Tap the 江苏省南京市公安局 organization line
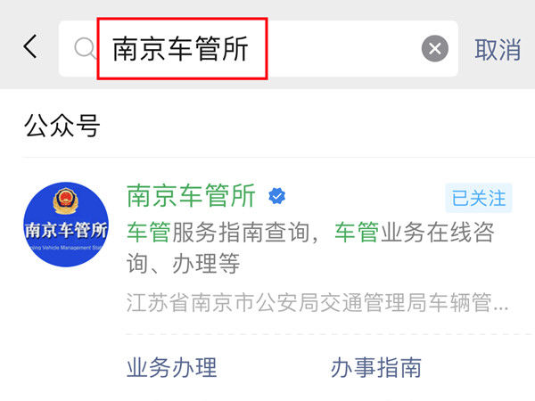 tap(317, 302)
